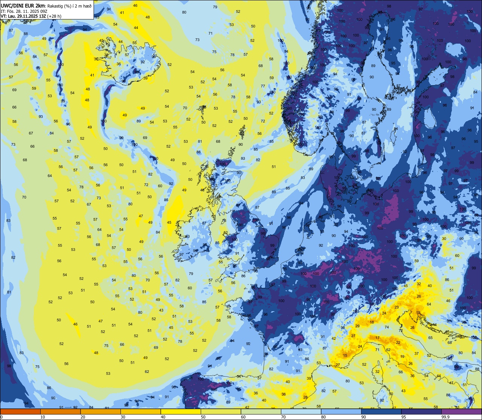Viewport: 482px width, 420px height.
Task: Click the 0–10% dark orange legend swatch
Action: tap(20, 412)
